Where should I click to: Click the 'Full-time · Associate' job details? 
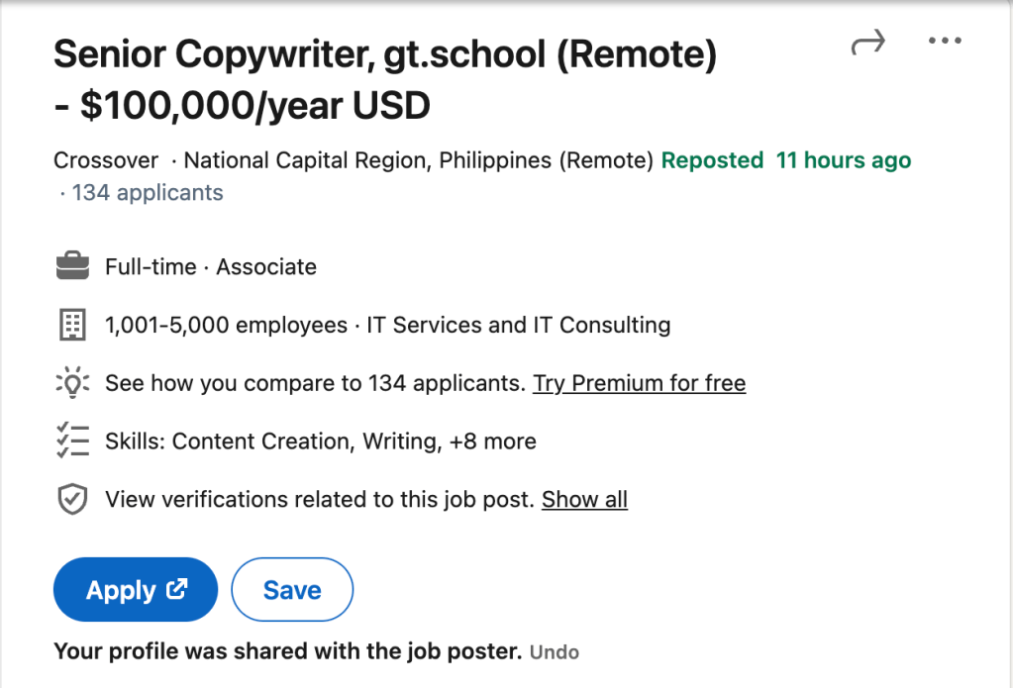[211, 267]
